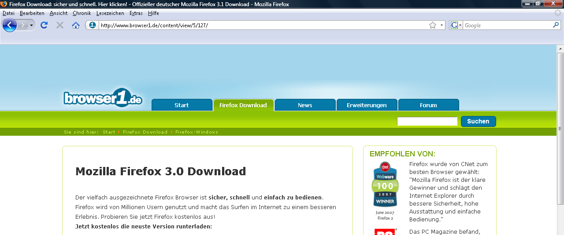Focus the Google search field
Screen dimensions: 564x235
(508, 25)
